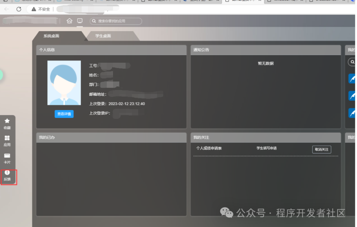Open 卡片 icon in the side dock

point(7,158)
